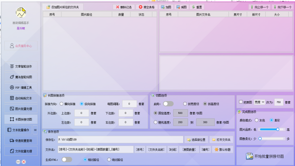
Task: Click the 减图 remove image button
Action: (x=182, y=7)
